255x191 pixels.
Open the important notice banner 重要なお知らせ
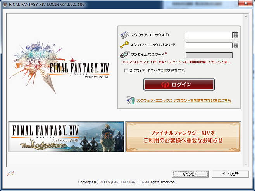183,137
